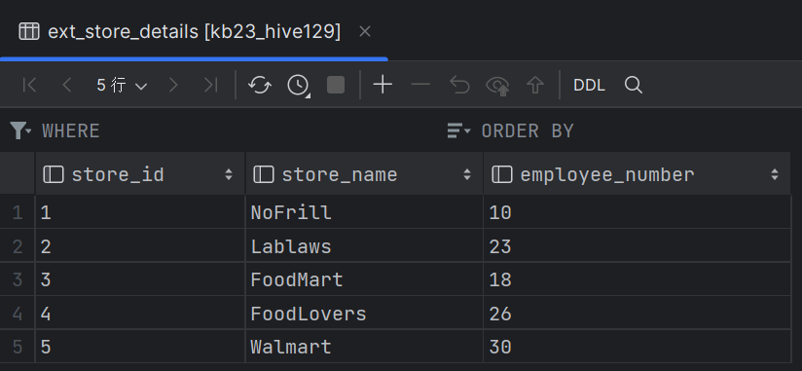Image resolution: width=802 pixels, height=371 pixels.
Task: Select row number 4 gutter
Action: (x=18, y=314)
